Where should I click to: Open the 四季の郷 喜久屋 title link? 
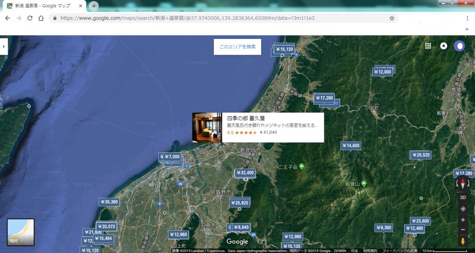[x=246, y=118]
